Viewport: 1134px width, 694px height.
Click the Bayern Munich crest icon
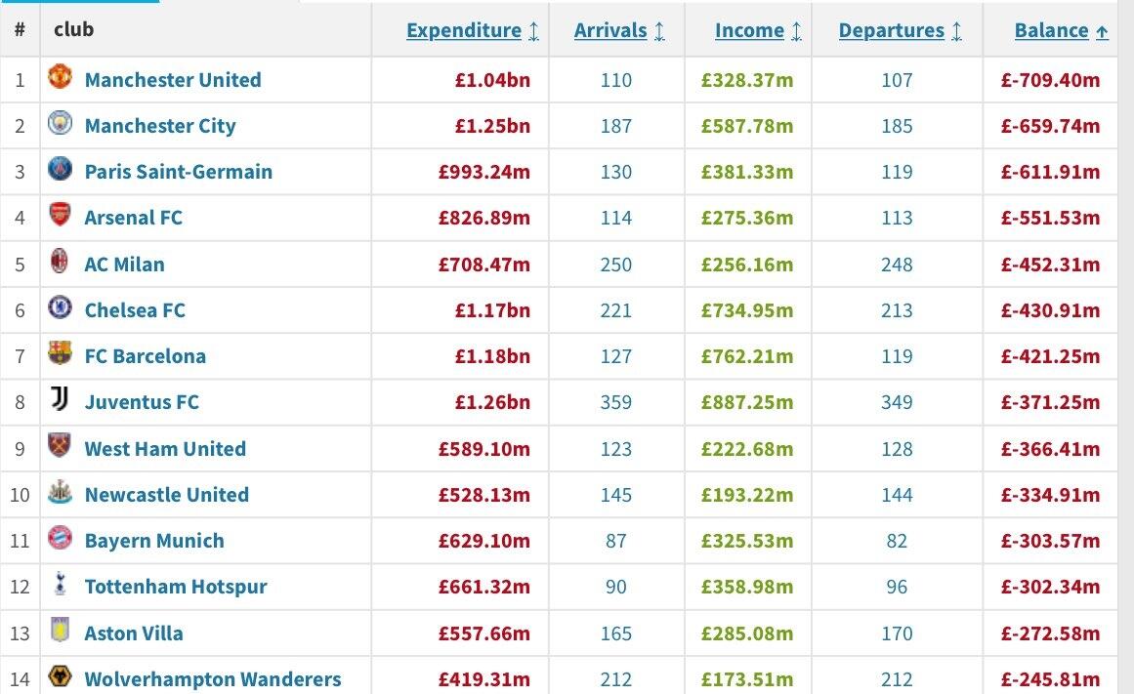coord(60,539)
